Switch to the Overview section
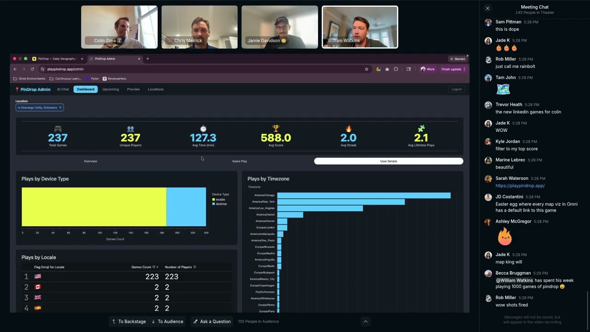Image resolution: width=590 pixels, height=332 pixels. pyautogui.click(x=90, y=161)
